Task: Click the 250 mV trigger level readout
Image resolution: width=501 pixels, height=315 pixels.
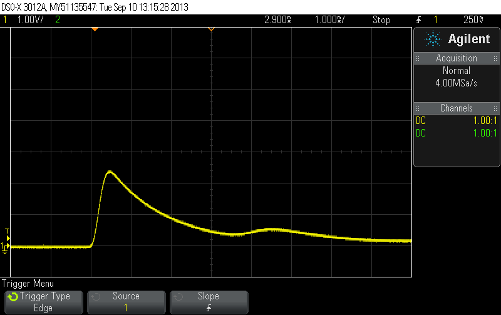Action: tap(473, 20)
